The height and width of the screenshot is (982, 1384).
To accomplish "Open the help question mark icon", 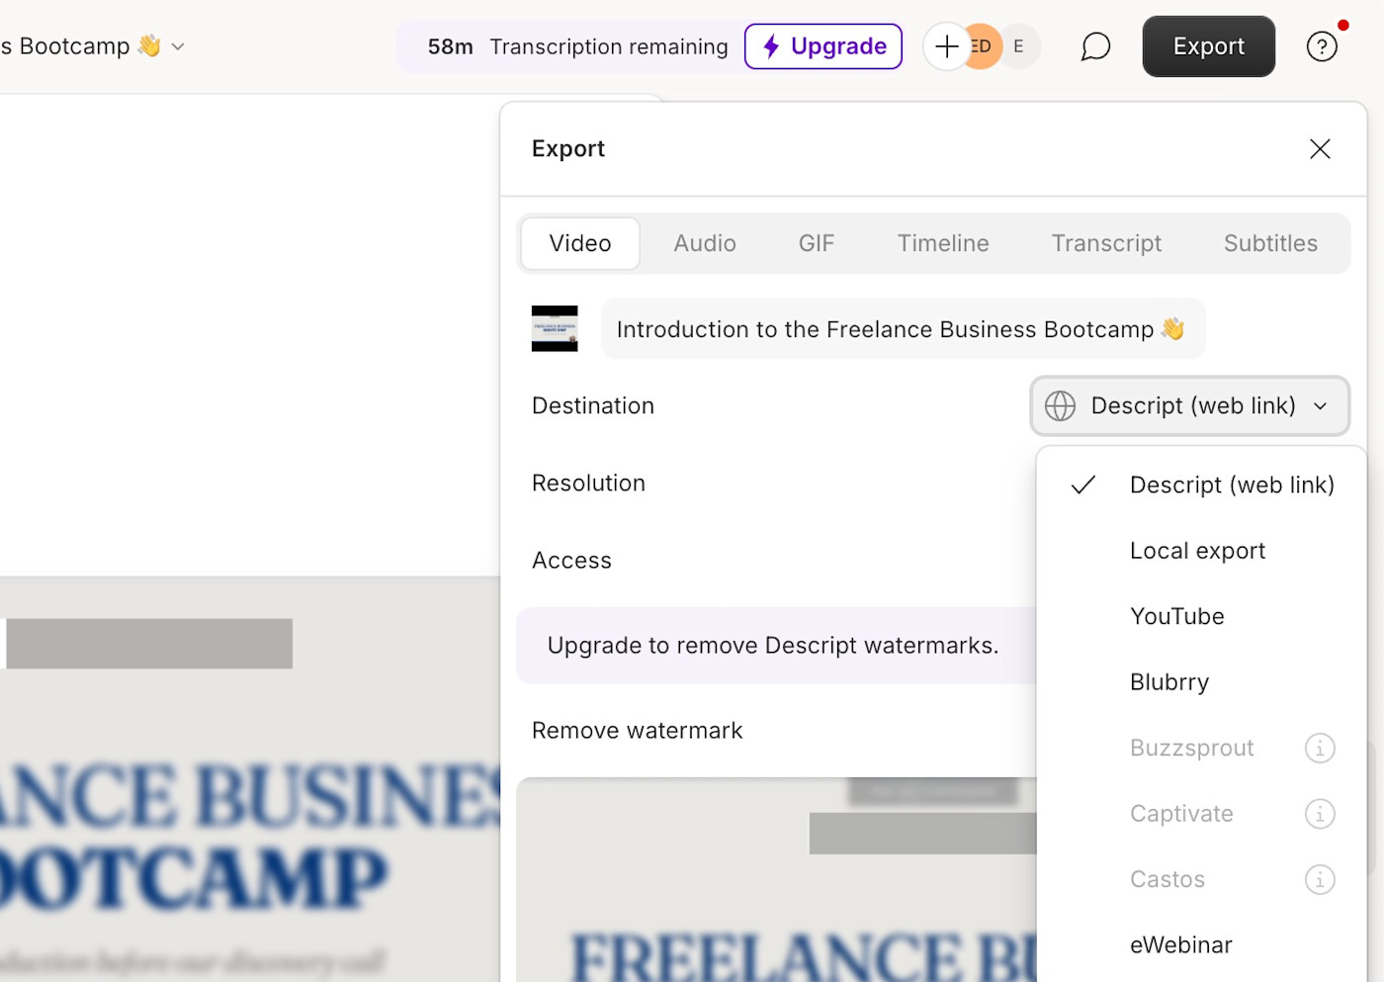I will tap(1322, 46).
